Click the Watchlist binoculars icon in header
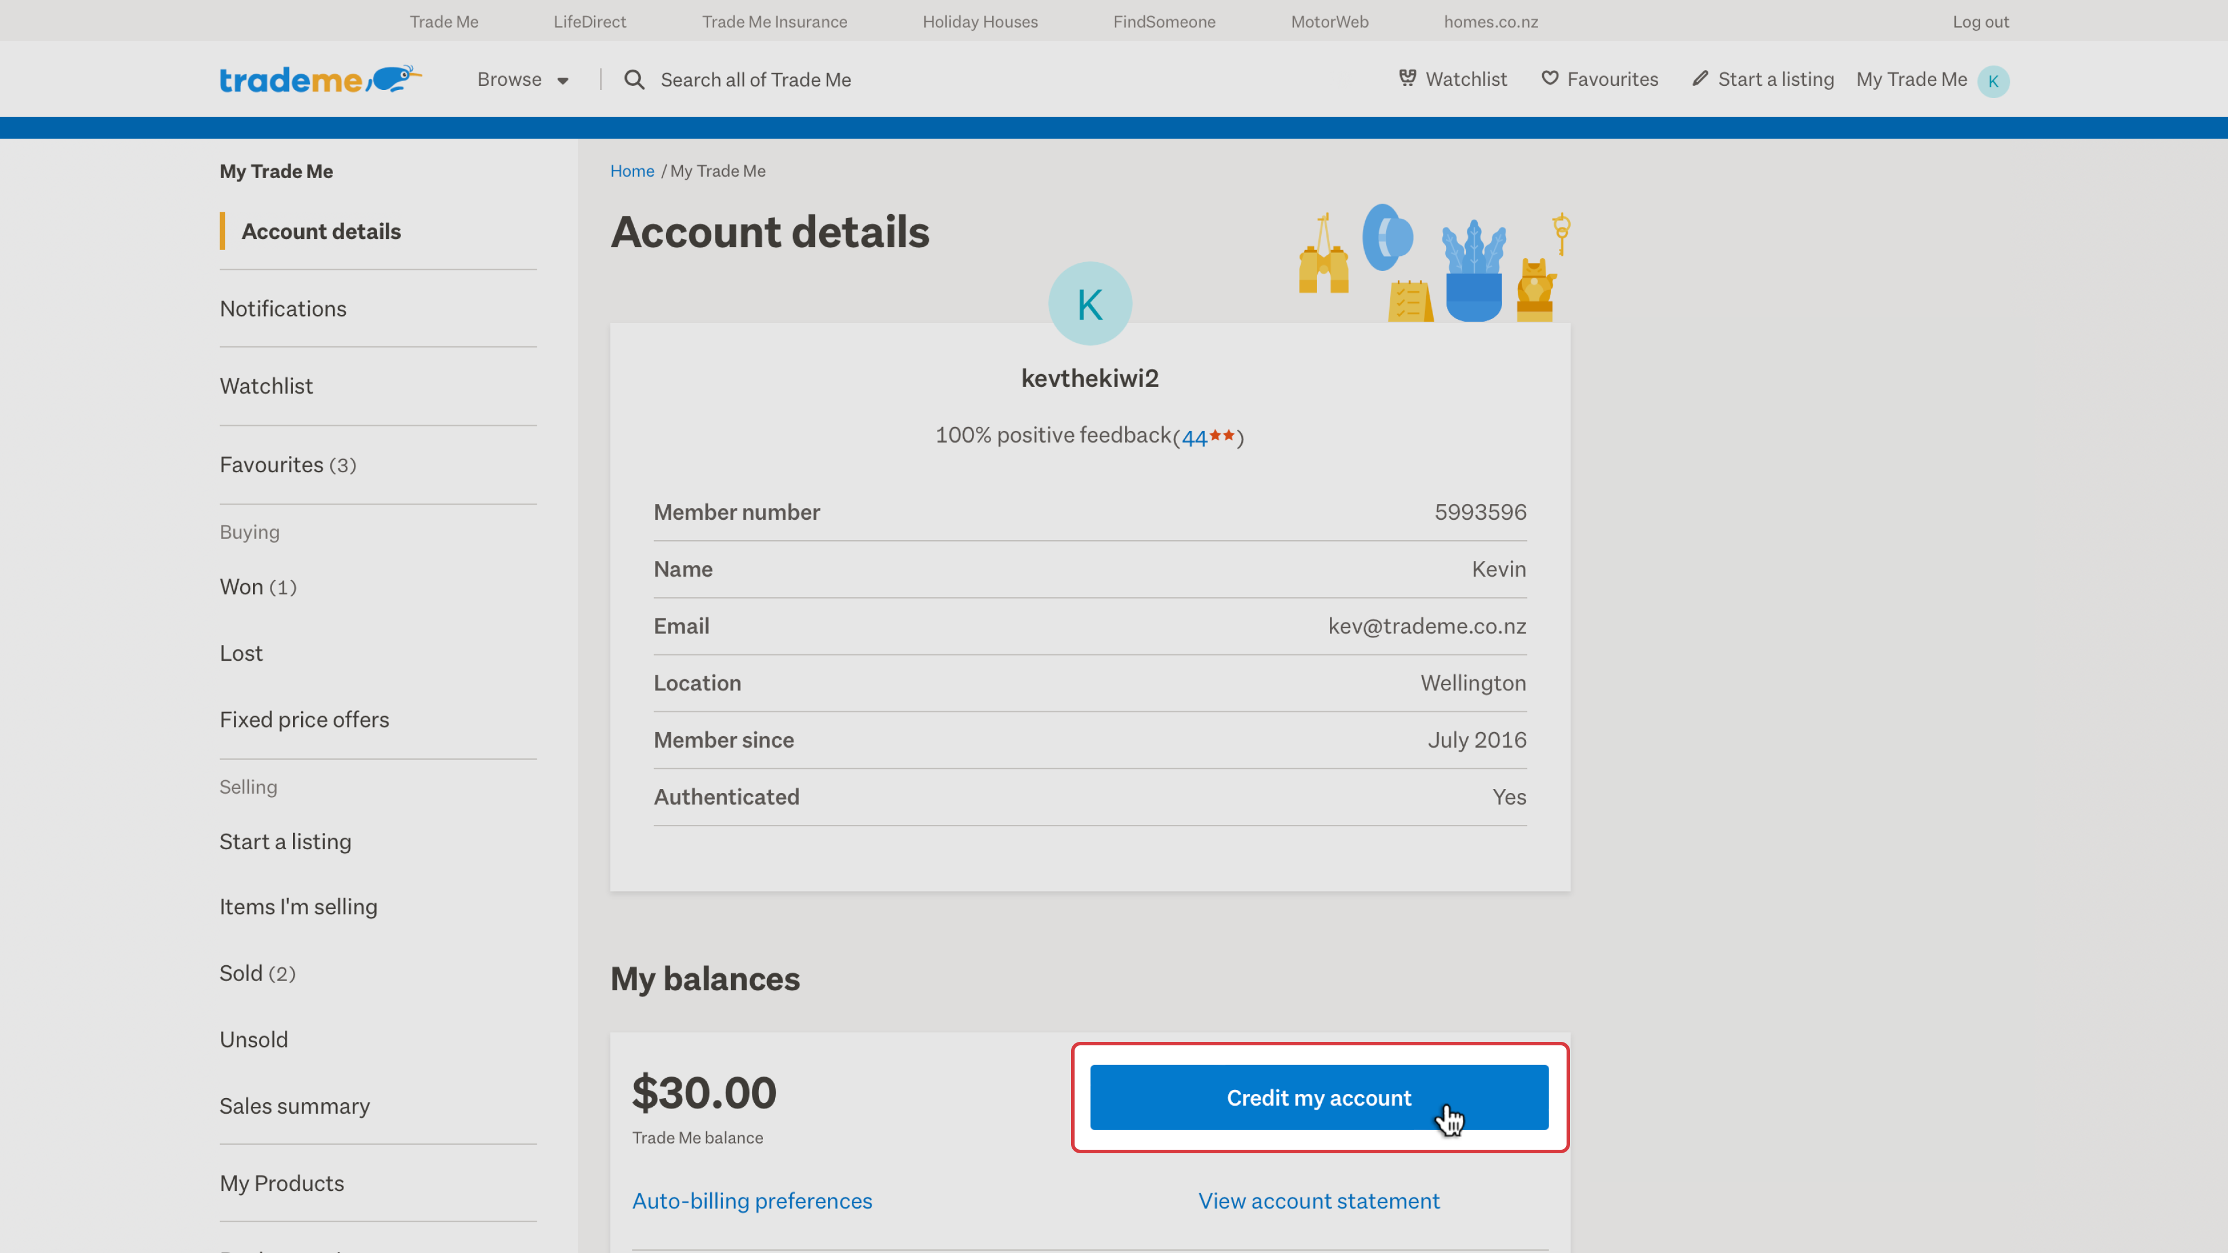The height and width of the screenshot is (1253, 2228). (x=1407, y=79)
